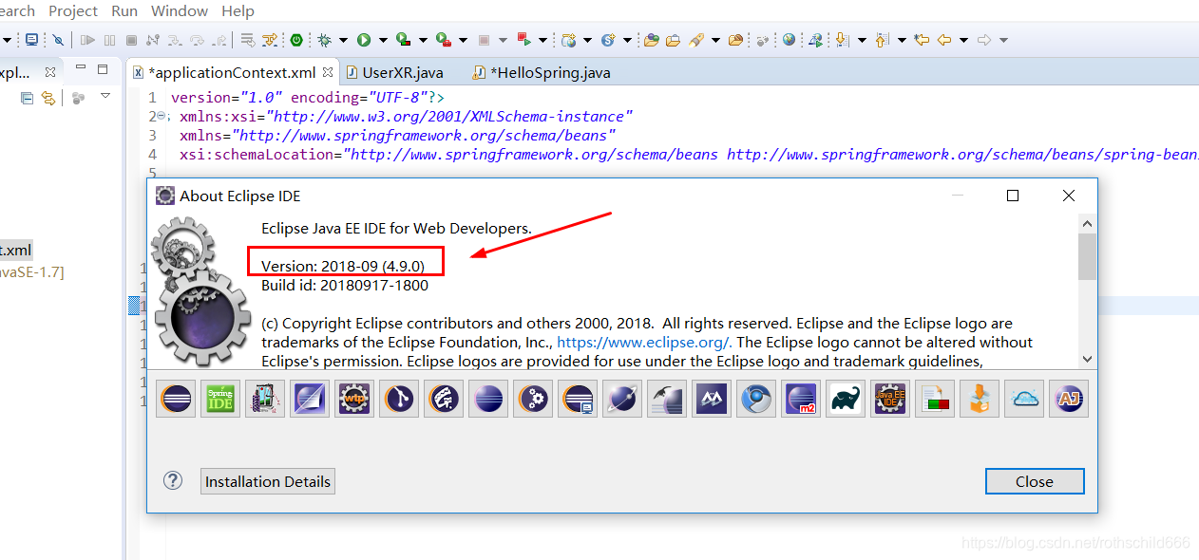
Task: Open the Debug icon dropdown arrow
Action: (343, 40)
